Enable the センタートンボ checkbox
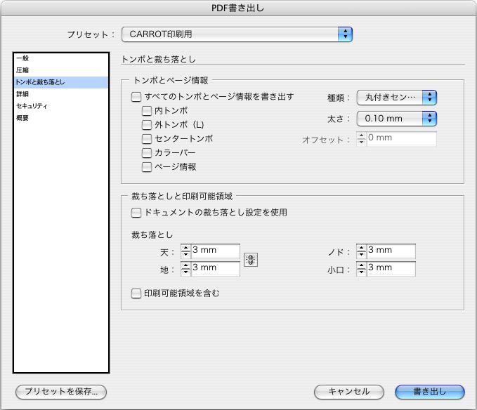 (147, 139)
